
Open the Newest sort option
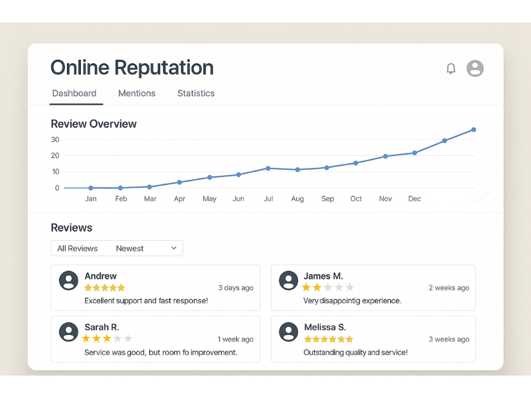click(130, 248)
